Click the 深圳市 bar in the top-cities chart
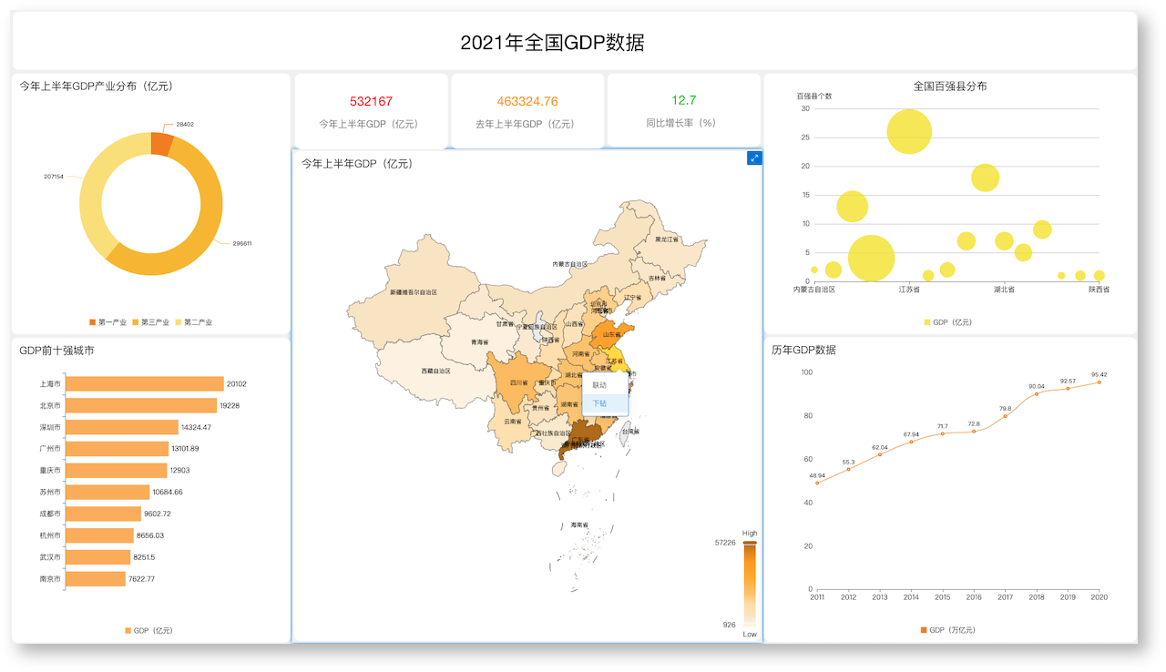1166x672 pixels. (122, 427)
